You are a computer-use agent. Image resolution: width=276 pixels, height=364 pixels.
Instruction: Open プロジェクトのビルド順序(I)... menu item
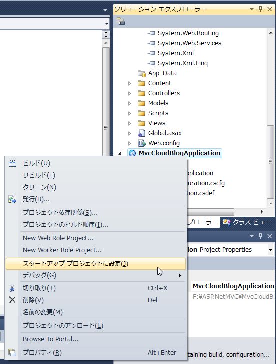pos(96,225)
